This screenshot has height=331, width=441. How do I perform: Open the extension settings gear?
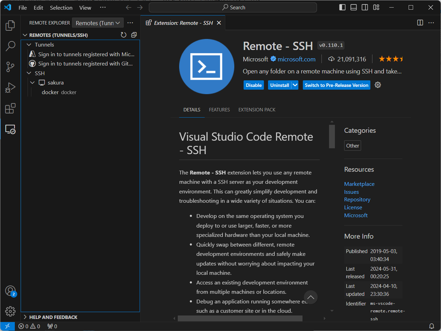click(378, 85)
